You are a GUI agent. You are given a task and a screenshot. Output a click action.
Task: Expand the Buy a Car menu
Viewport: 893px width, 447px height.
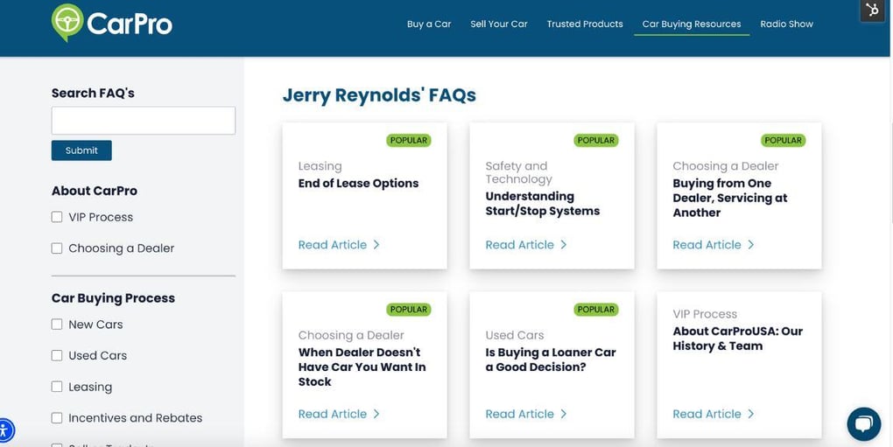[429, 24]
